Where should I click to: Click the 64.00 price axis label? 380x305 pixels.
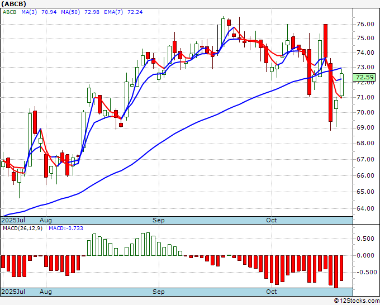(x=365, y=208)
